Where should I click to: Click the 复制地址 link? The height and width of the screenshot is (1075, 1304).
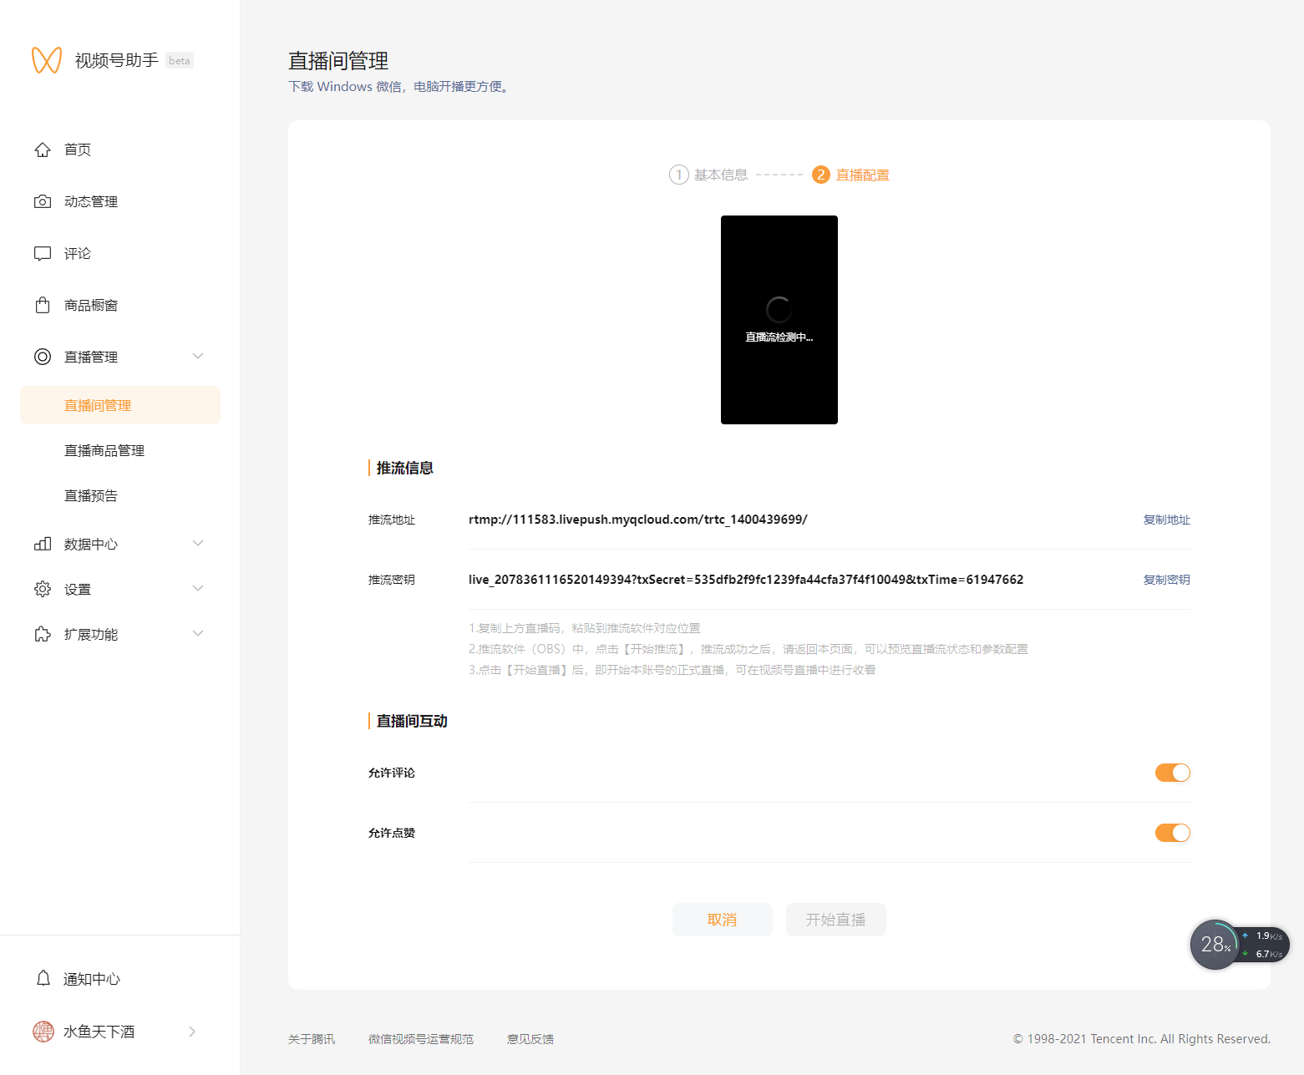[x=1166, y=520]
